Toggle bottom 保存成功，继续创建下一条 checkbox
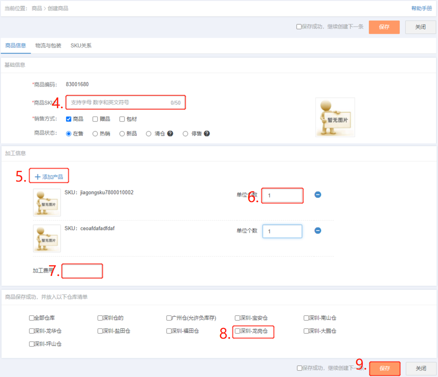This screenshot has width=438, height=377. [x=300, y=368]
